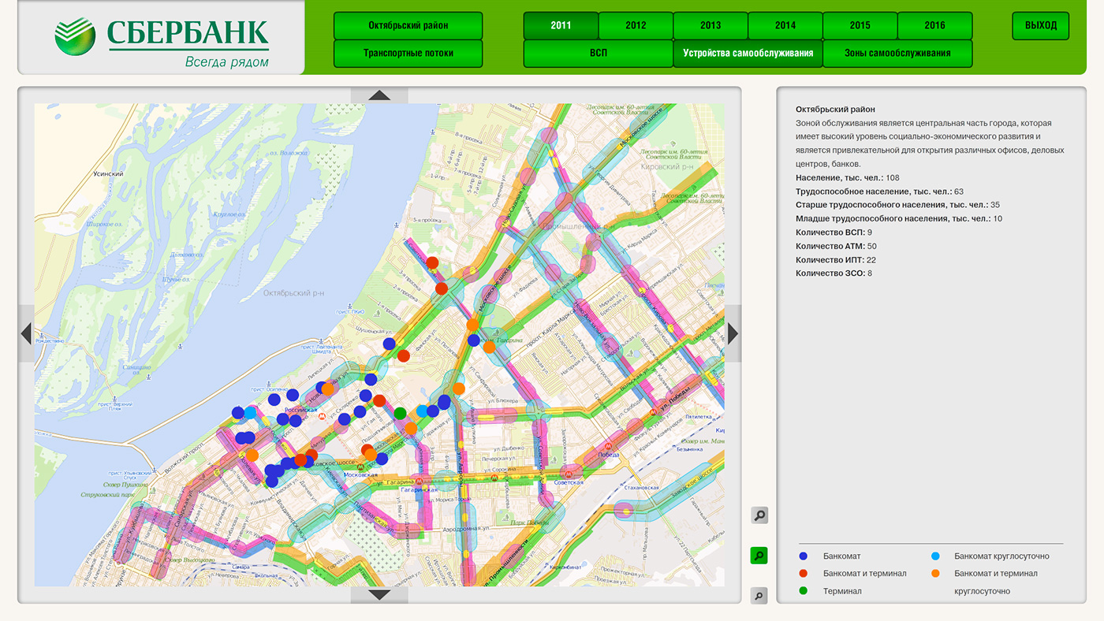
Task: Select the Устройства самообслуживания tab
Action: click(x=748, y=54)
